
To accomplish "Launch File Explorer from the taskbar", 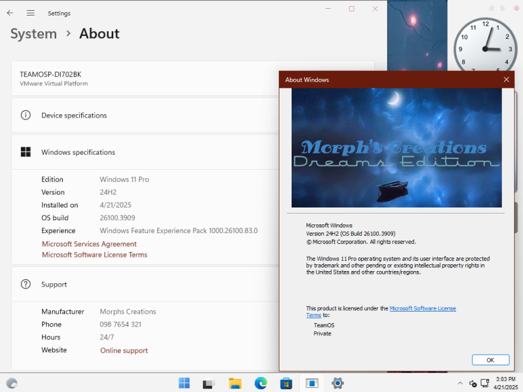I will point(235,383).
